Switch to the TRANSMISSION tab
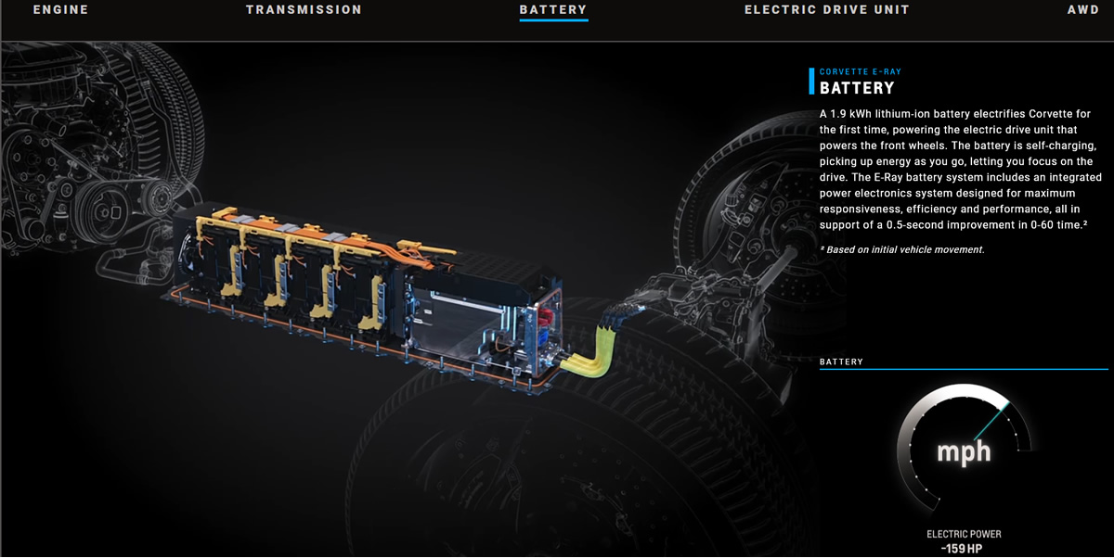This screenshot has height=558, width=1114. click(x=304, y=10)
